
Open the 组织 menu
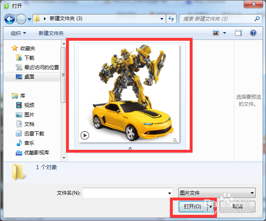click(x=18, y=33)
